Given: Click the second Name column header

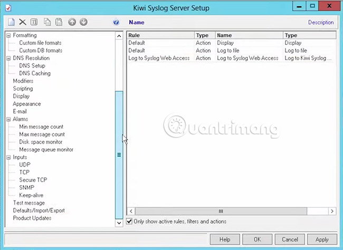Looking at the screenshot, I should tap(249, 35).
